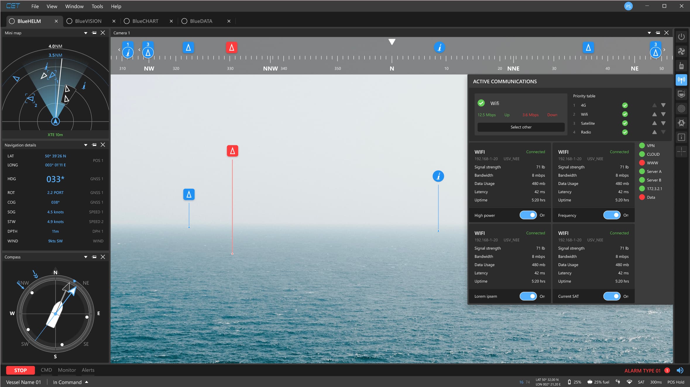Screen dimensions: 690x387
Task: Pin the Navigation details panel
Action: (x=94, y=145)
